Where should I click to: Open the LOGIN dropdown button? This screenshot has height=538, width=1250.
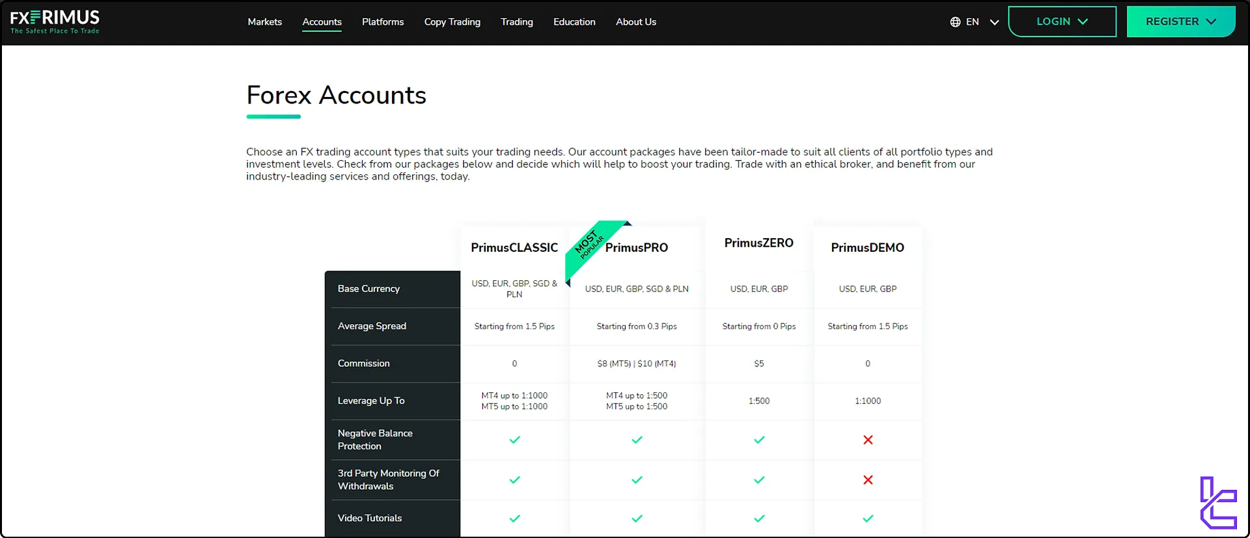pyautogui.click(x=1062, y=21)
